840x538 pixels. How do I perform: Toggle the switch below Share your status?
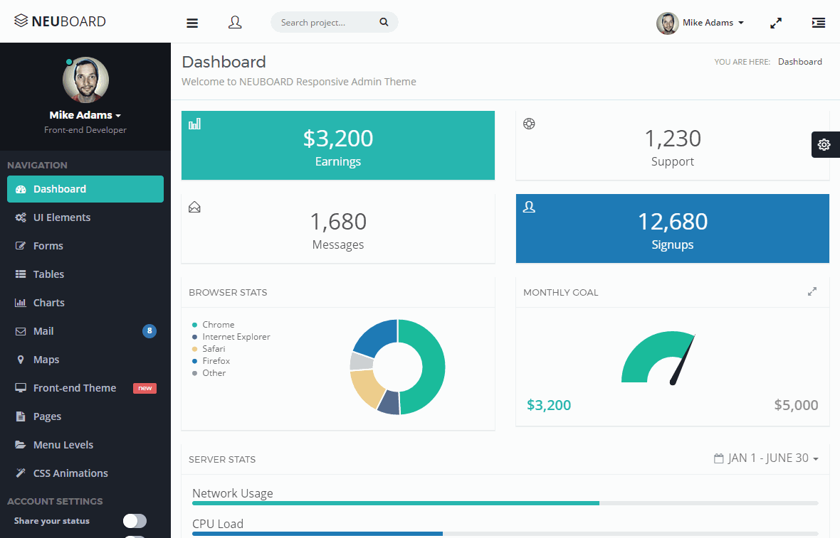135,537
